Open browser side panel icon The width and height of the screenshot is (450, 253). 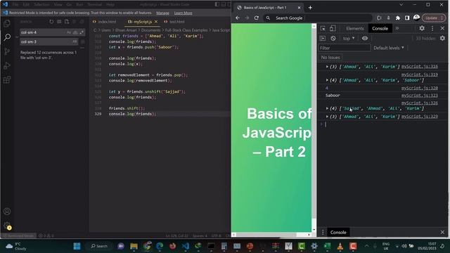[407, 18]
